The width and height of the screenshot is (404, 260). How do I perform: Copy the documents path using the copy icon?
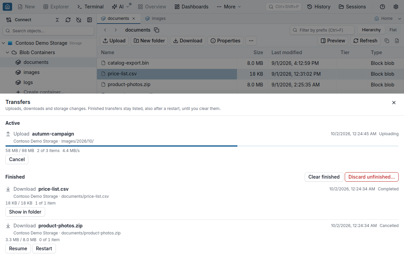(157, 30)
